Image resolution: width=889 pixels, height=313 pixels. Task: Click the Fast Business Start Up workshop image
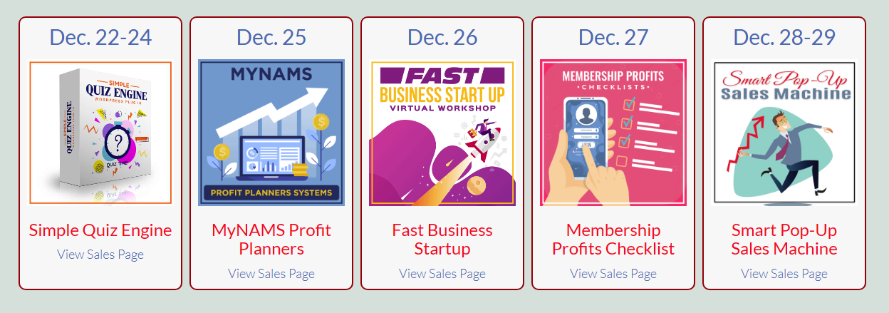point(442,133)
